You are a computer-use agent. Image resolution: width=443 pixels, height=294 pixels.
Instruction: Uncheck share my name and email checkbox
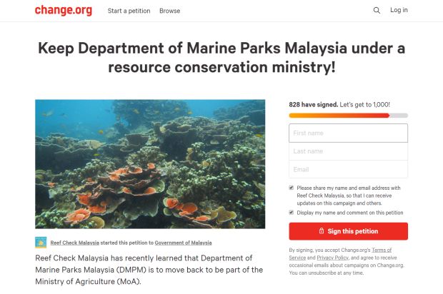pyautogui.click(x=292, y=188)
